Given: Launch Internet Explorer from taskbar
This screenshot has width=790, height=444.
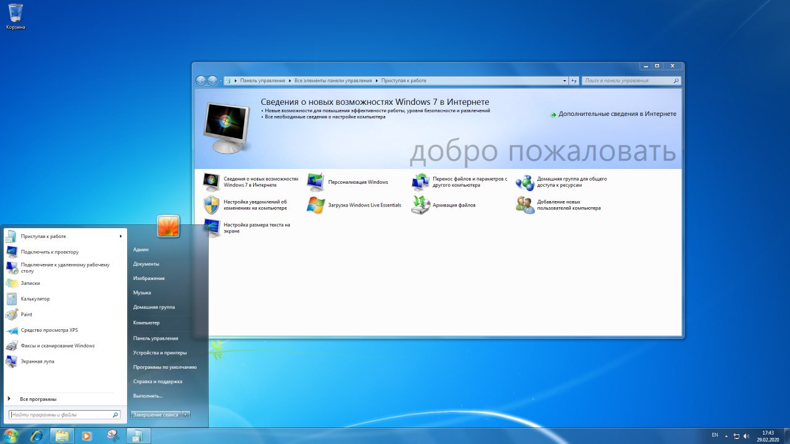Looking at the screenshot, I should coord(37,435).
